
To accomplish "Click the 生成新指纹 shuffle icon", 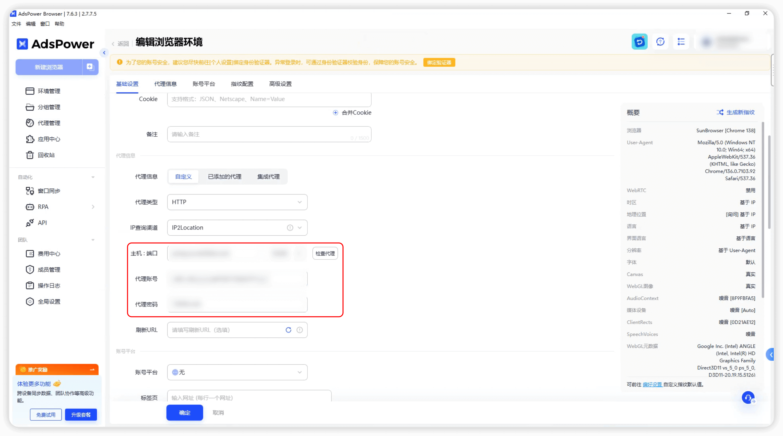I will coord(720,112).
